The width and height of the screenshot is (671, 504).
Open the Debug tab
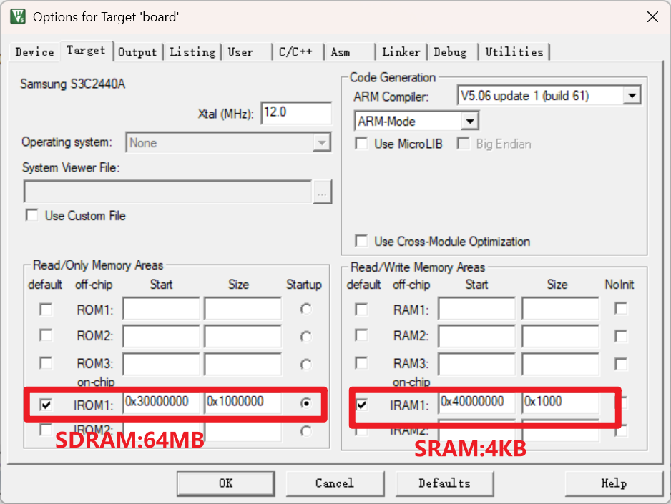click(453, 52)
